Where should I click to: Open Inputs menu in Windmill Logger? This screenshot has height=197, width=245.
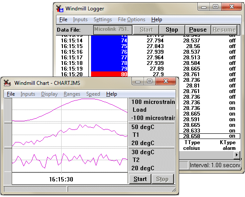pos(80,19)
